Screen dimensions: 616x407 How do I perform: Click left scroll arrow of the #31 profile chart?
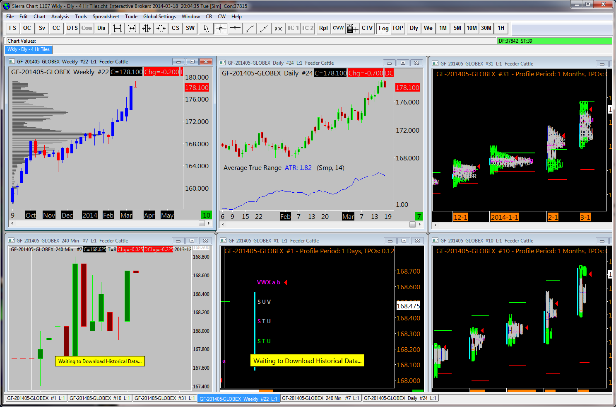[436, 225]
